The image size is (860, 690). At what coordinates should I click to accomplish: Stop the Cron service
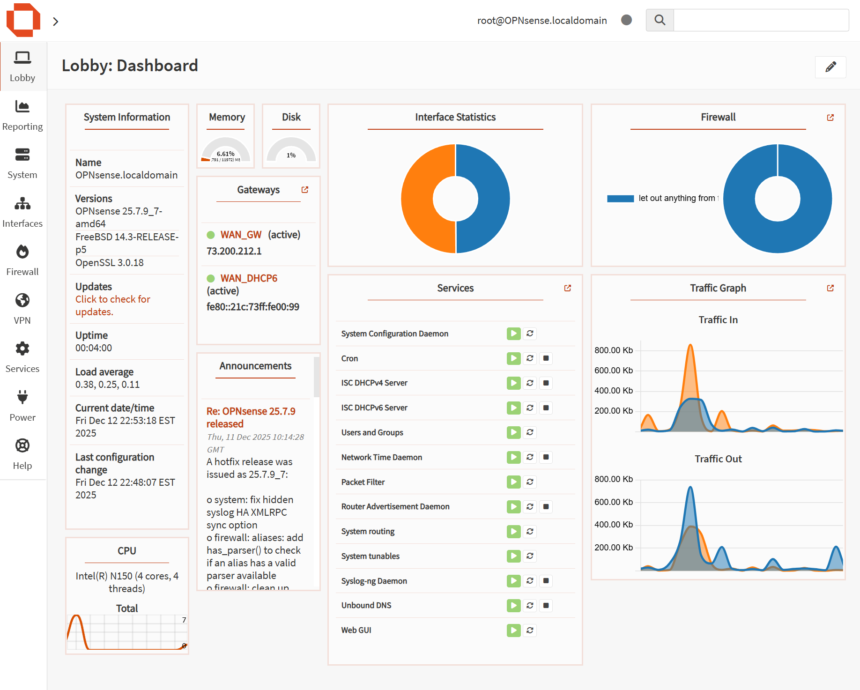tap(546, 358)
